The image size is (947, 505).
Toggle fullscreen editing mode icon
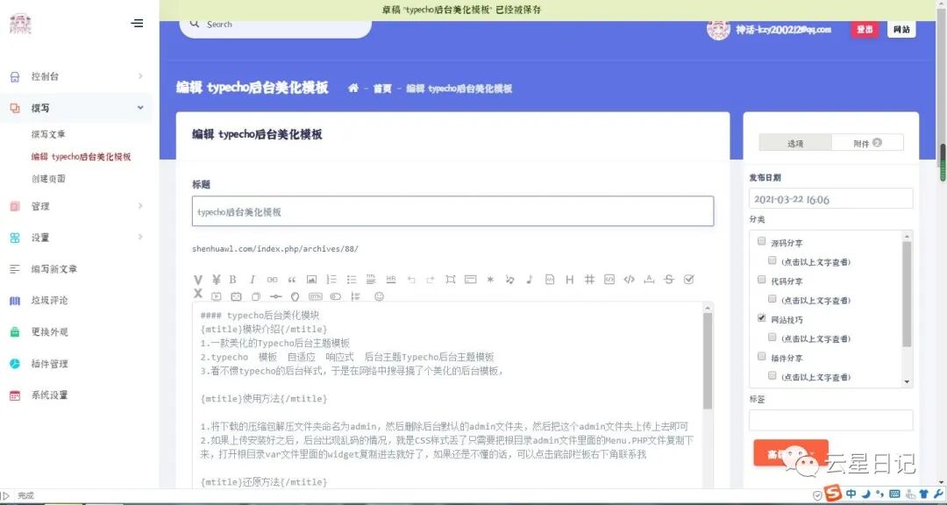point(451,279)
